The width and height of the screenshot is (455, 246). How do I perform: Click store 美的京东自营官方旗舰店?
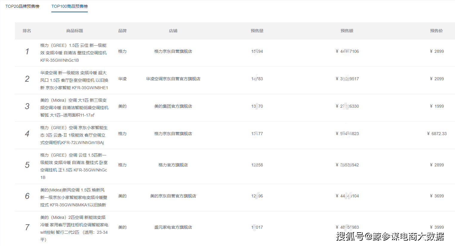click(x=173, y=196)
